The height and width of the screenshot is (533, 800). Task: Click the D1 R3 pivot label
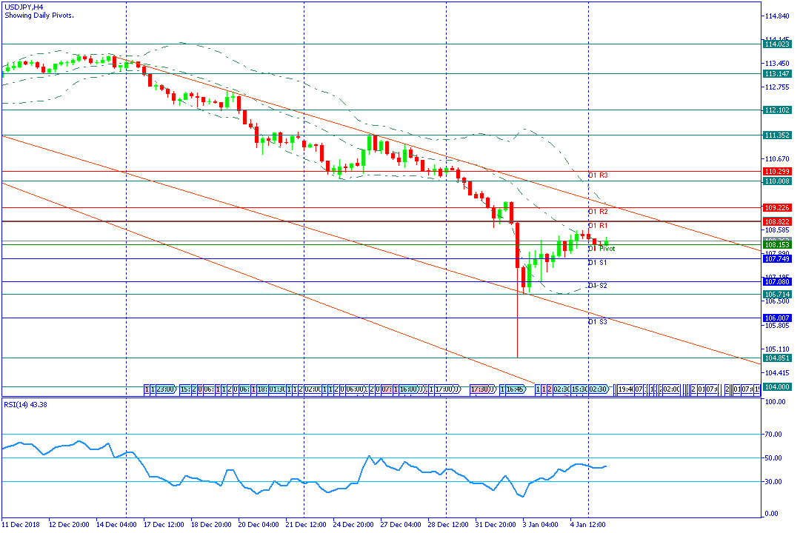(598, 175)
